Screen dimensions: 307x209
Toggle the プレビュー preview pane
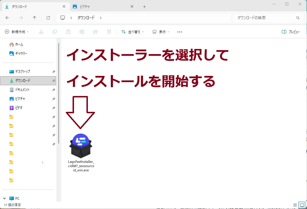click(x=291, y=32)
